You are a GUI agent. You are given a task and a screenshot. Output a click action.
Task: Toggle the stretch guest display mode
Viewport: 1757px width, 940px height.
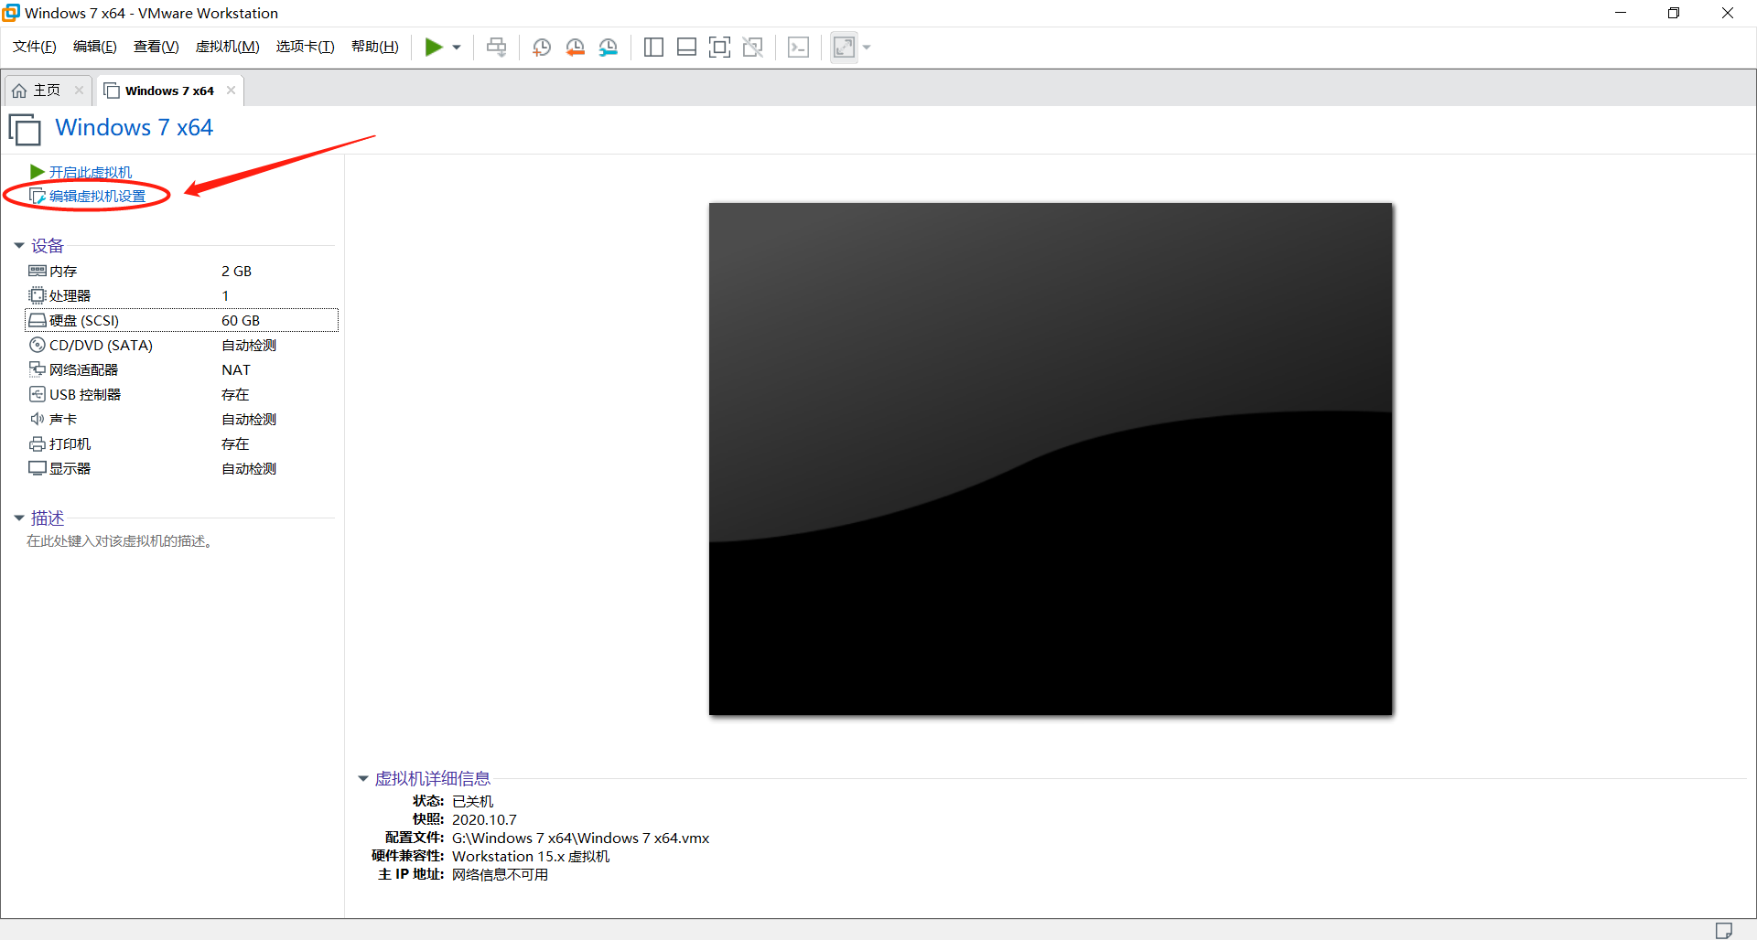pyautogui.click(x=844, y=47)
